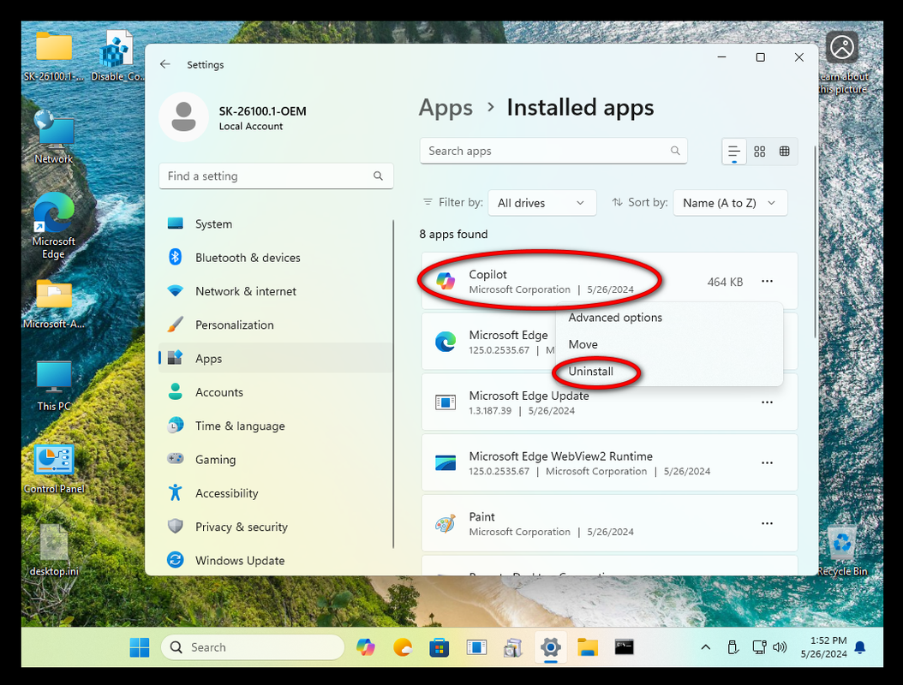This screenshot has width=903, height=685.
Task: Open Gaming settings
Action: (x=275, y=459)
